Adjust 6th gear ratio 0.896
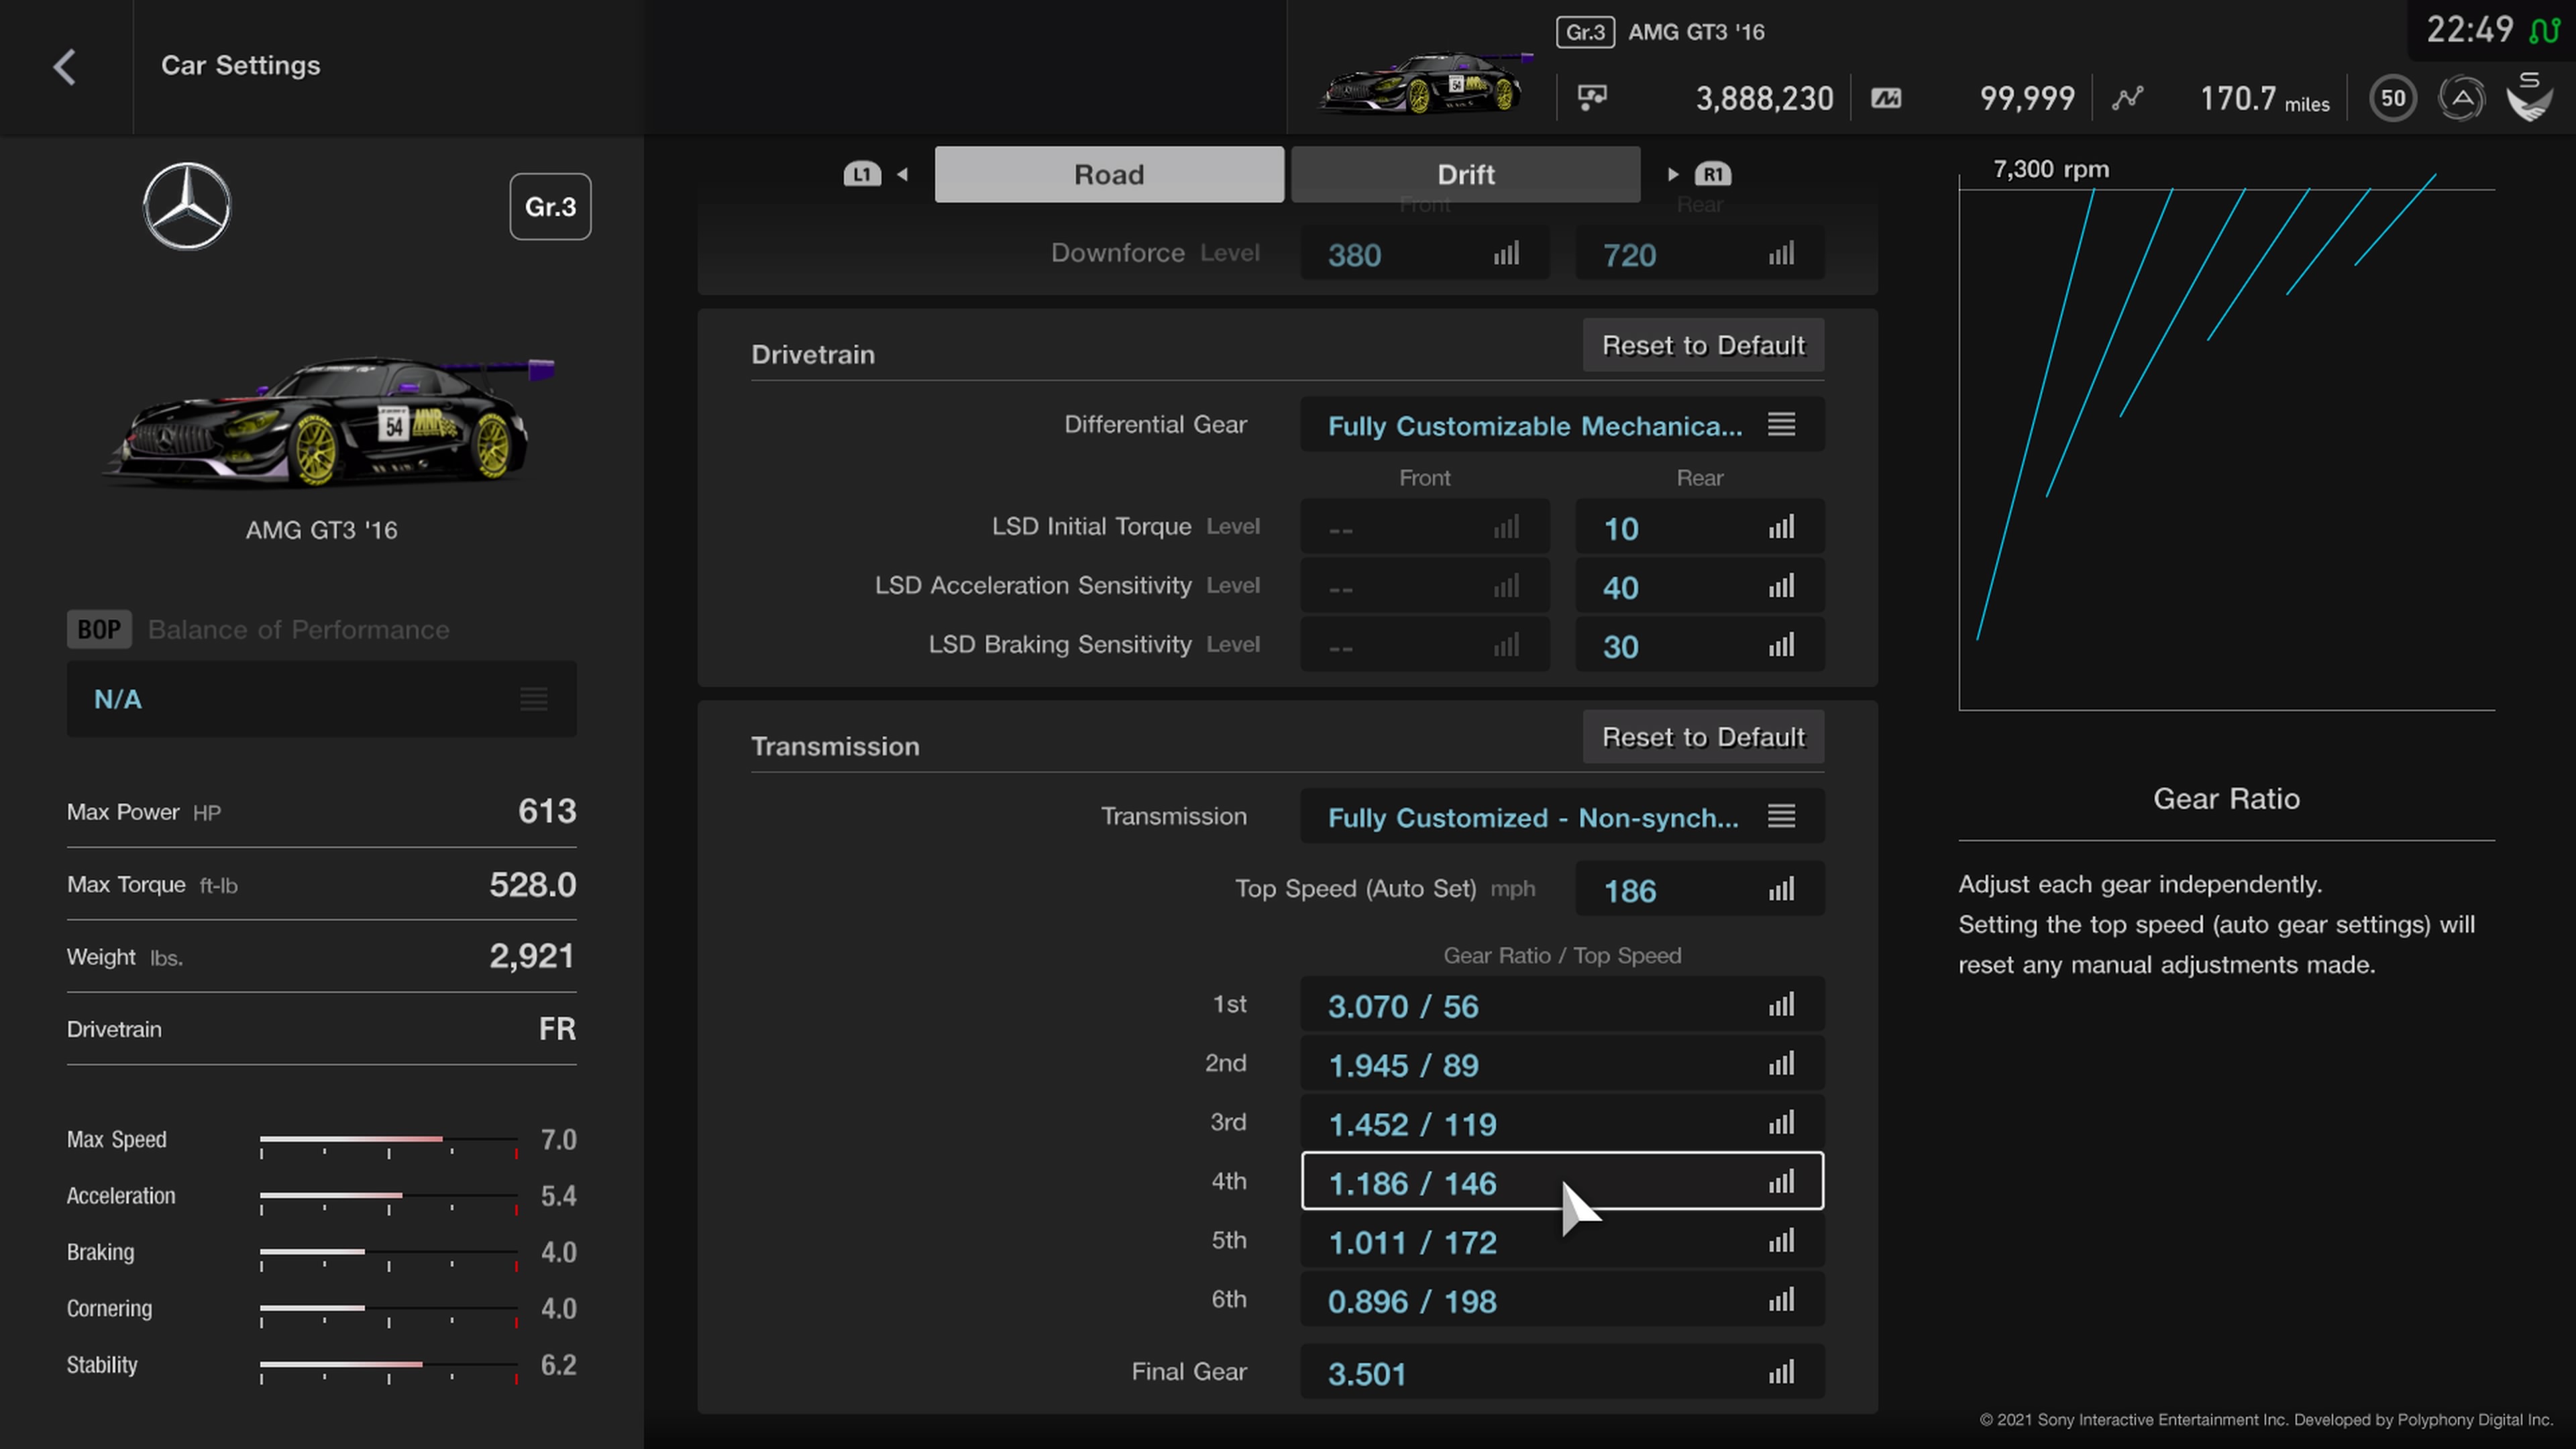Viewport: 2576px width, 1449px height. coord(1562,1300)
